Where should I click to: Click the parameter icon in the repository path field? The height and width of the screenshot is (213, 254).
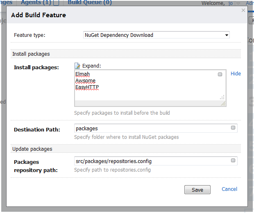pyautogui.click(x=233, y=161)
